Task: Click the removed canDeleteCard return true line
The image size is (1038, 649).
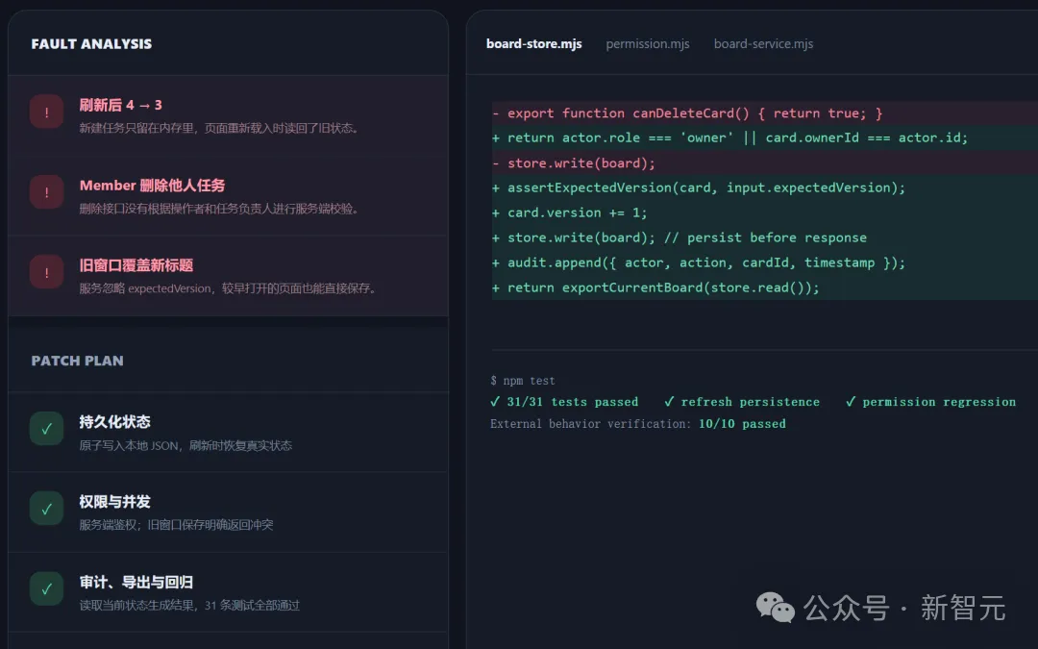Action: [x=765, y=113]
